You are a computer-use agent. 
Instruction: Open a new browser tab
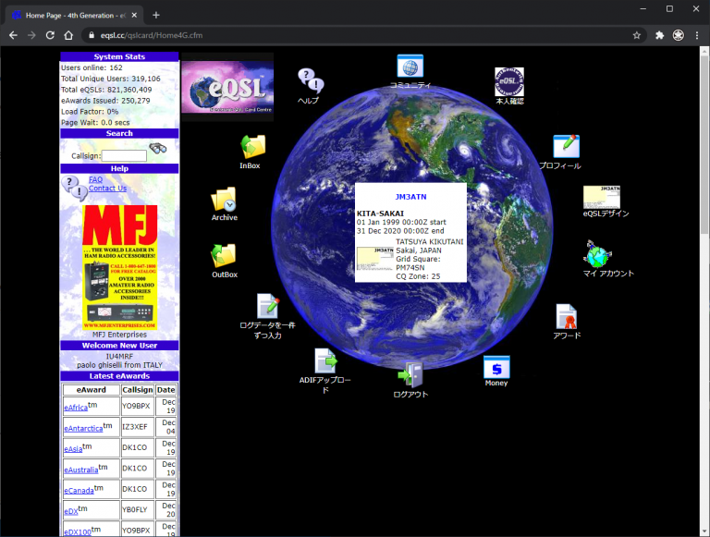156,15
